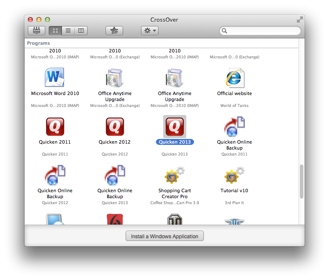Select the Quicken 2012 icon
Image resolution: width=329 pixels, height=280 pixels.
coord(115,127)
